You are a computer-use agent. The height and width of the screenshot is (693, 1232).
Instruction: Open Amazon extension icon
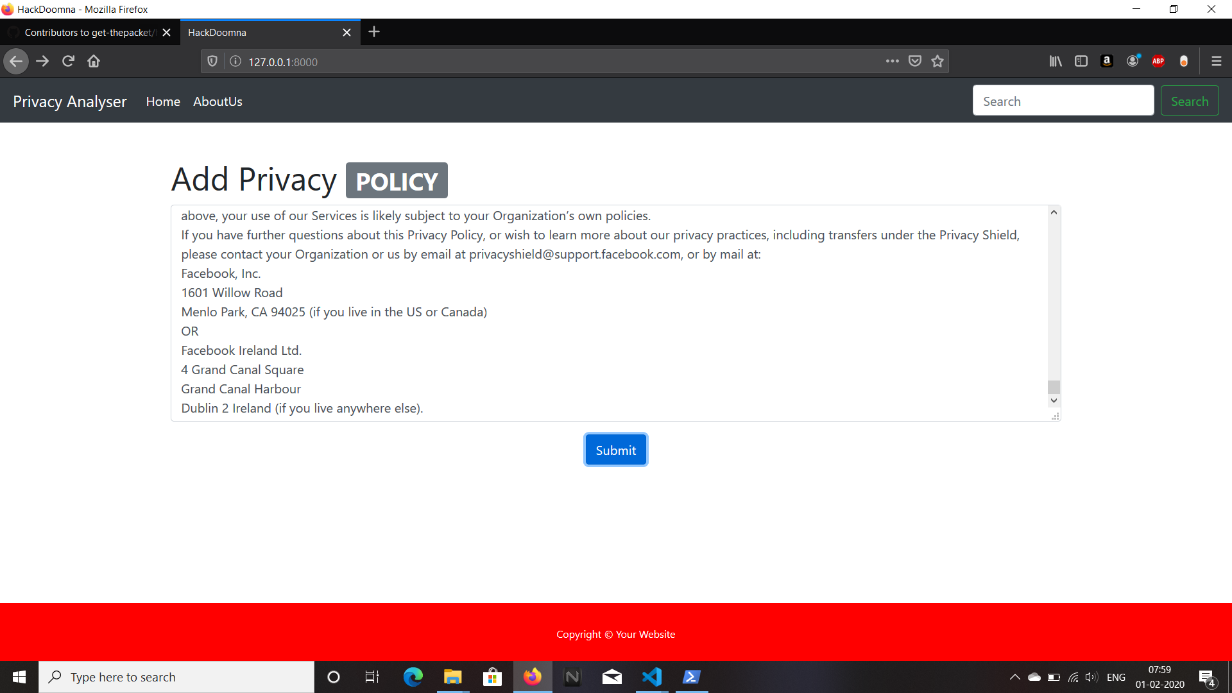click(1107, 62)
